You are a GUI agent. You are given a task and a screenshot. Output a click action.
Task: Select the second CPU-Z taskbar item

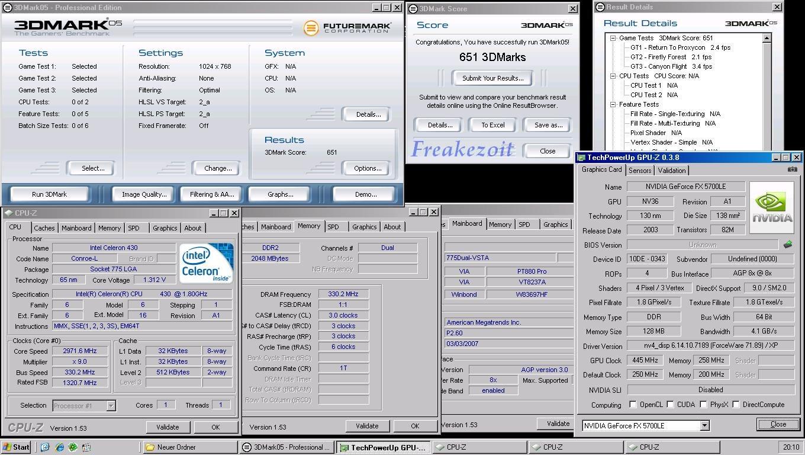tap(577, 447)
